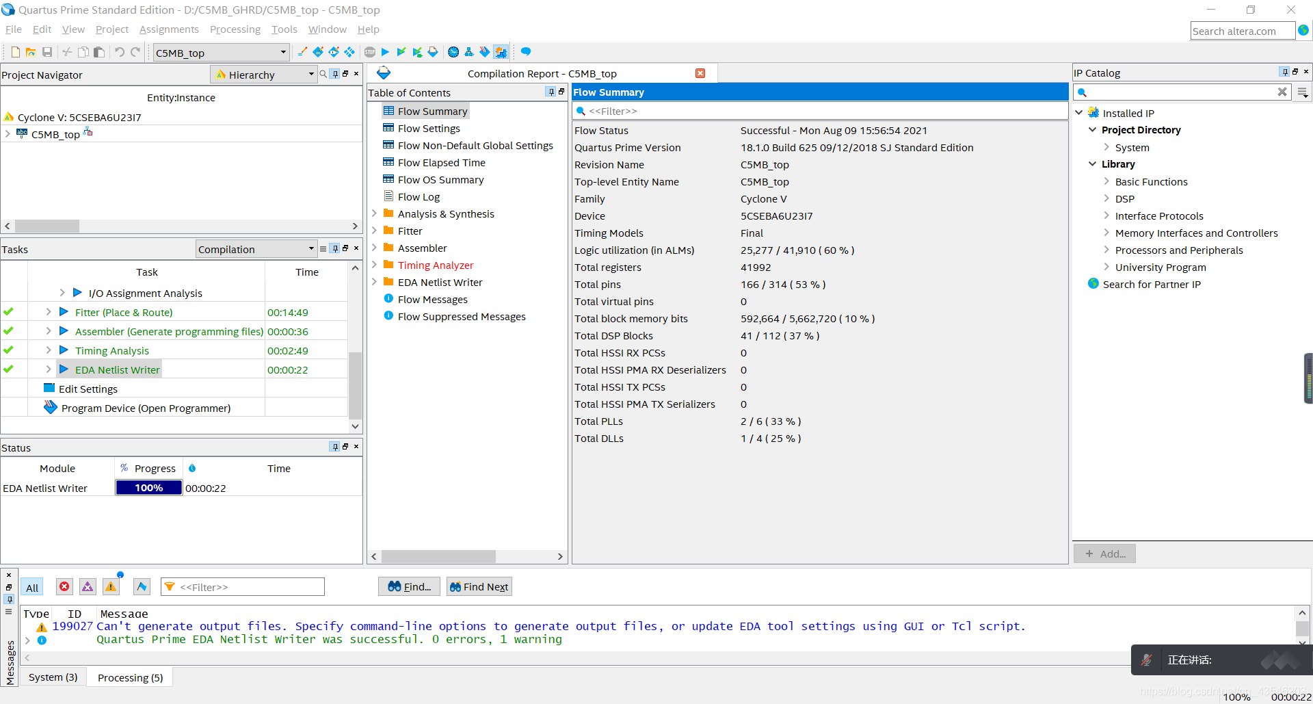
Task: Click the Save toolbar icon
Action: pyautogui.click(x=47, y=52)
